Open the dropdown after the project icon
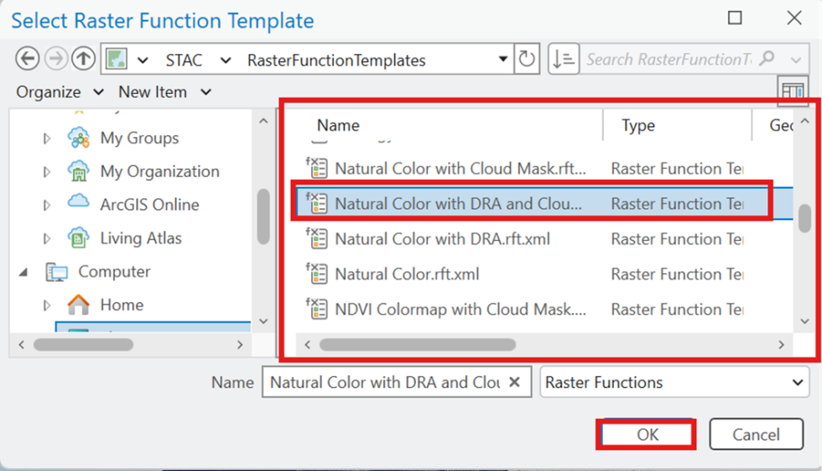The height and width of the screenshot is (471, 822). tap(143, 60)
